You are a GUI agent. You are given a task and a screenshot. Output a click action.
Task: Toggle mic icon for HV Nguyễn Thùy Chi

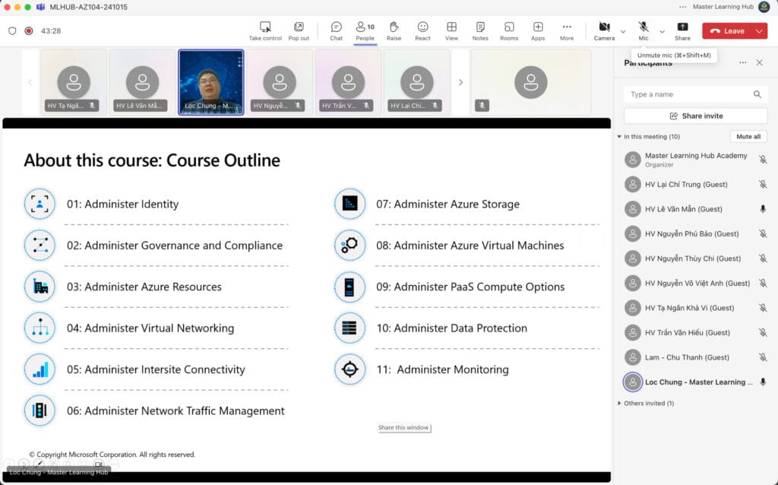(763, 258)
